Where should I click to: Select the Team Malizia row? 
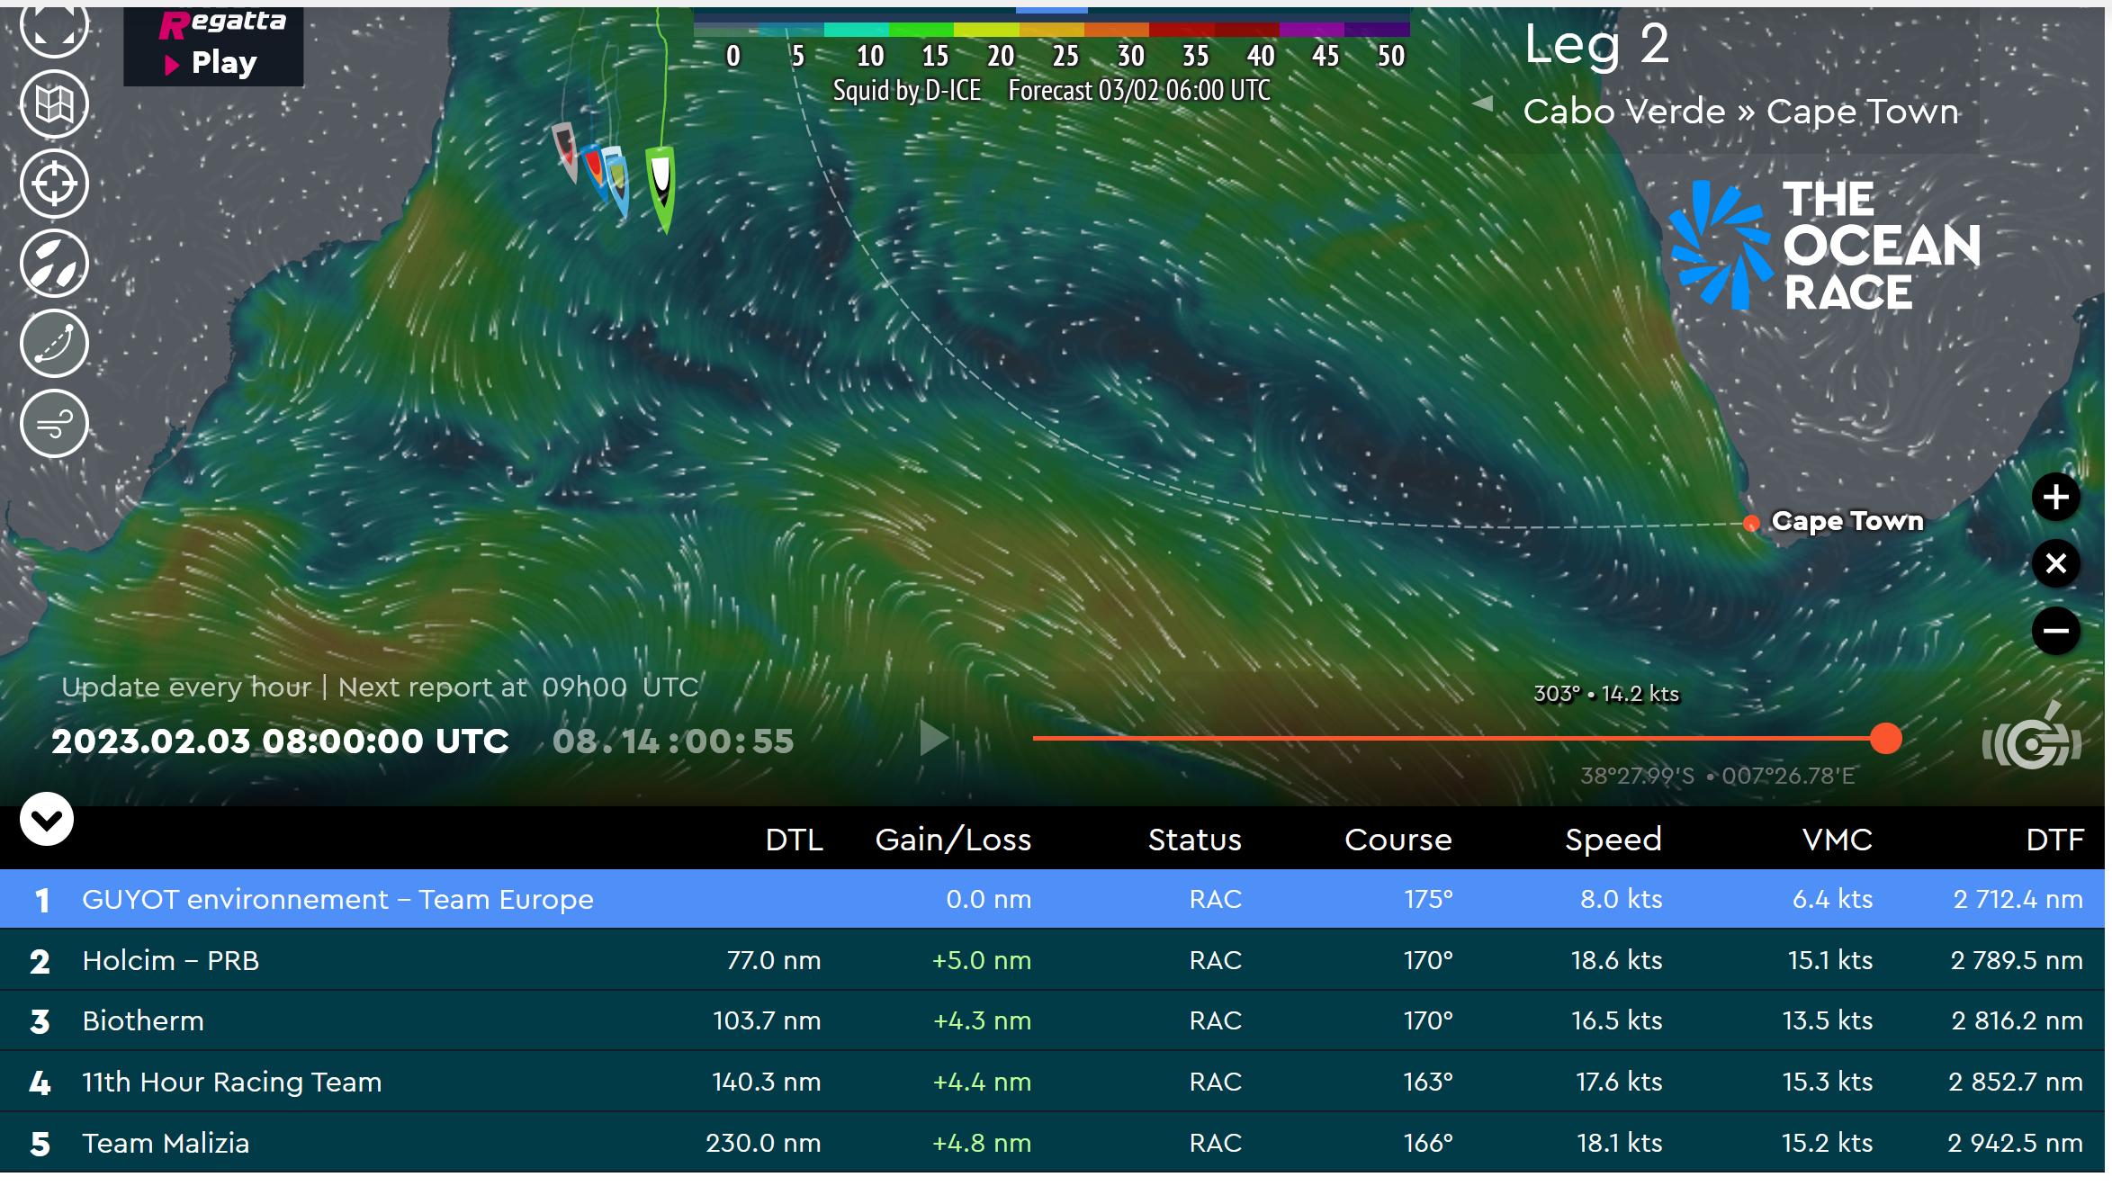coord(1053,1143)
